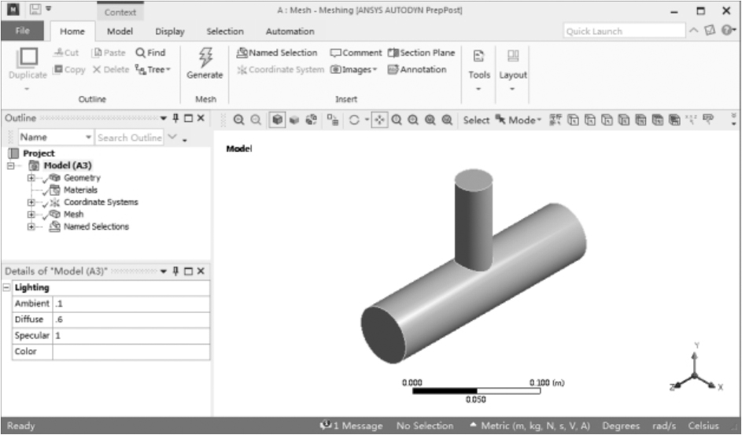Toggle the pan view mode button

pyautogui.click(x=379, y=120)
